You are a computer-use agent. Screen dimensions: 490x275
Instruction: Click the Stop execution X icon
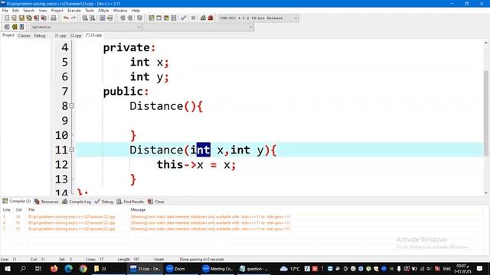click(194, 18)
